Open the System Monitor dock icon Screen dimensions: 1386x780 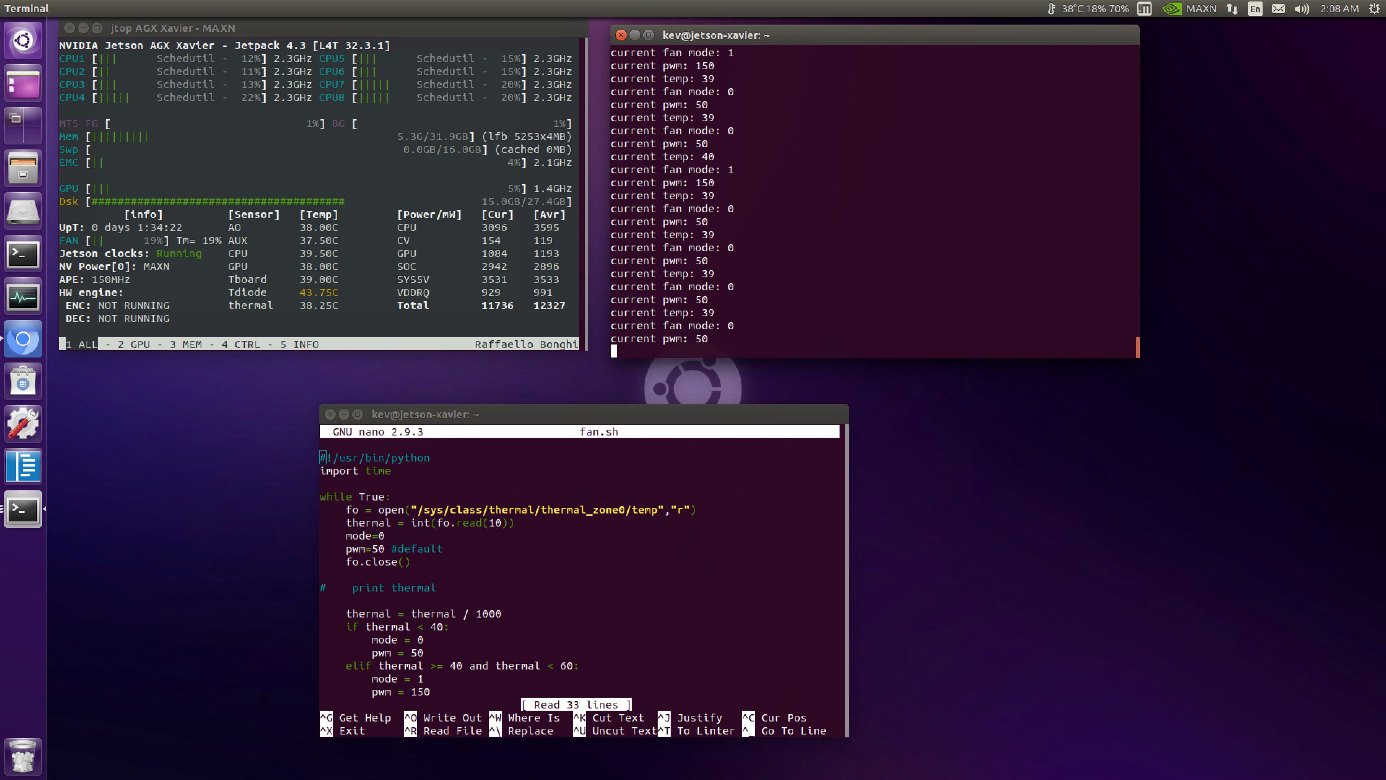[x=23, y=296]
